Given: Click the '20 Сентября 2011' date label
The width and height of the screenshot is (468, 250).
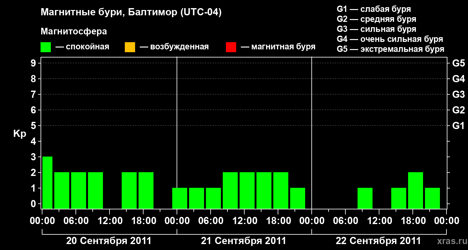Looking at the screenshot, I should click(x=109, y=241).
